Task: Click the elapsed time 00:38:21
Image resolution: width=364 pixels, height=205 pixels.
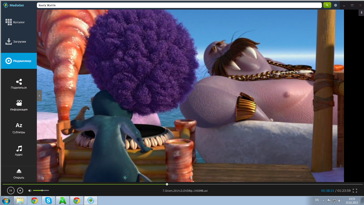Action: 328,191
